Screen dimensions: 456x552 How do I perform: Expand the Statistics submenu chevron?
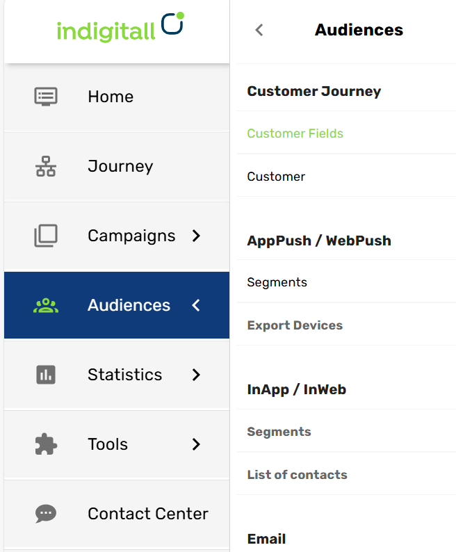pyautogui.click(x=196, y=375)
